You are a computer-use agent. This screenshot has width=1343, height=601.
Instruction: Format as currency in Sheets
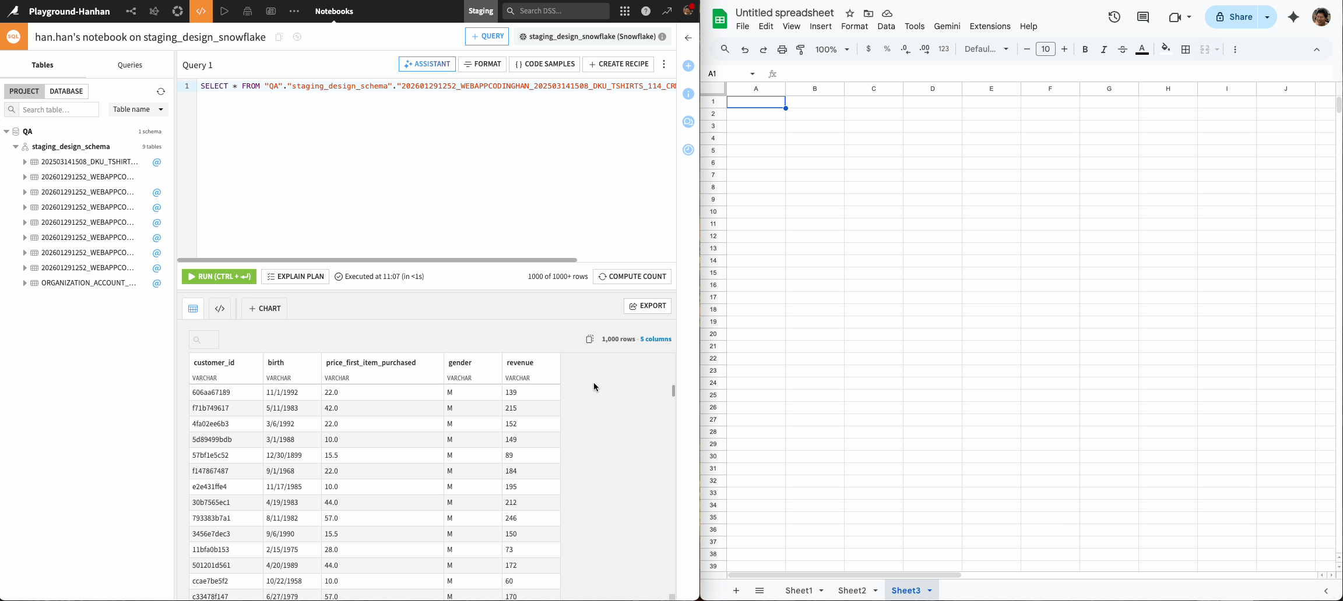(x=869, y=50)
